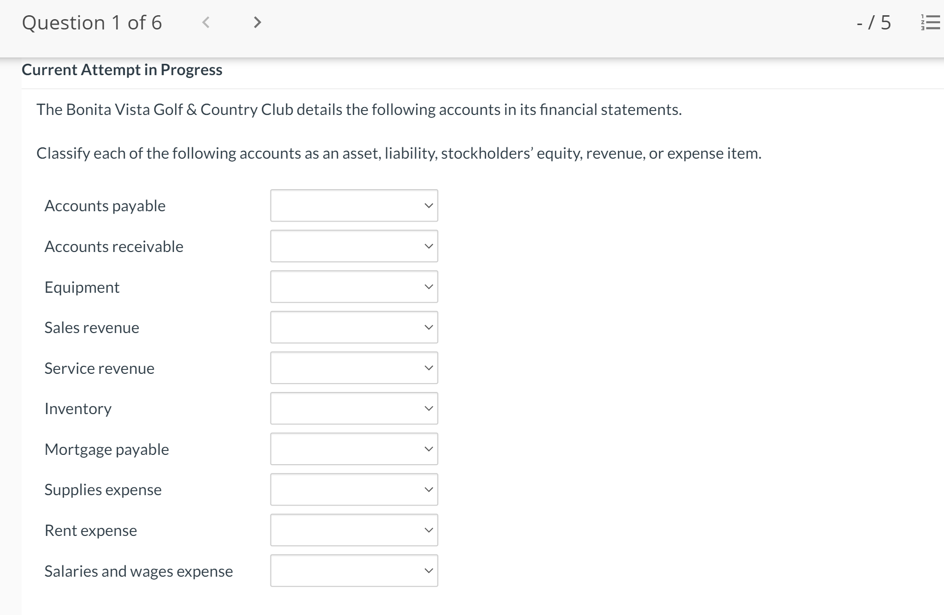This screenshot has width=944, height=615.
Task: Open the Accounts receivable classification dropdown
Action: pyautogui.click(x=353, y=246)
